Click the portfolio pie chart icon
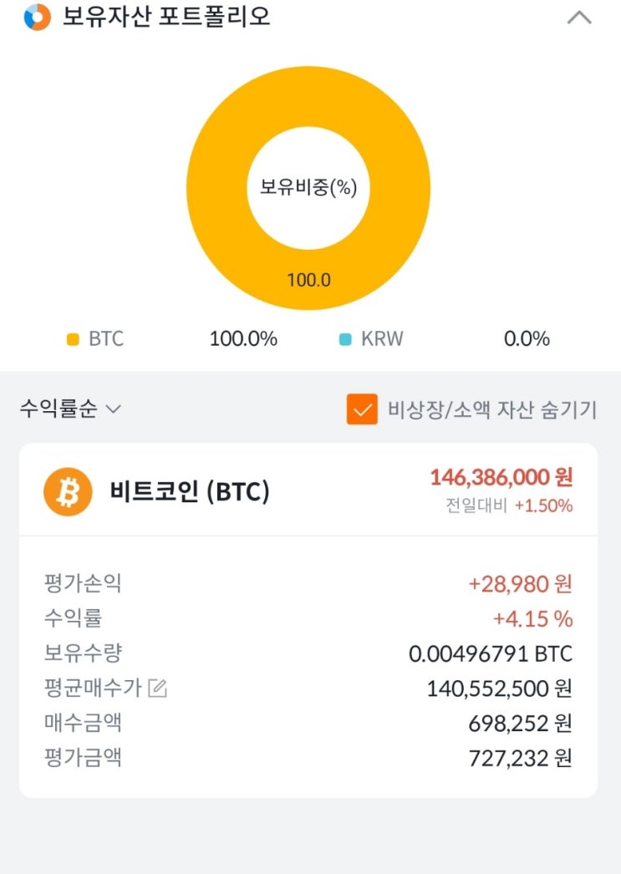Image resolution: width=621 pixels, height=874 pixels. coord(37,17)
